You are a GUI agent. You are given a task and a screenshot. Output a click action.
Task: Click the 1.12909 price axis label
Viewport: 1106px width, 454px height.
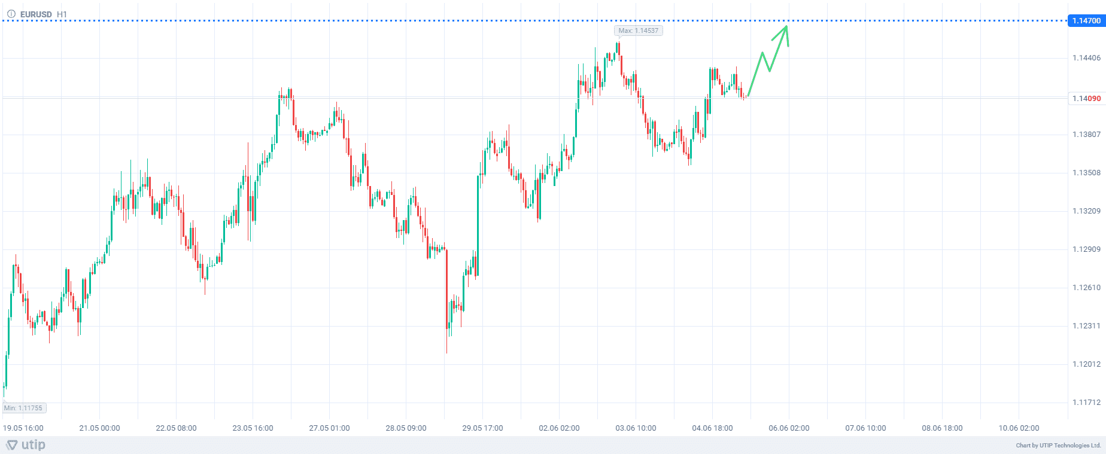(1086, 249)
